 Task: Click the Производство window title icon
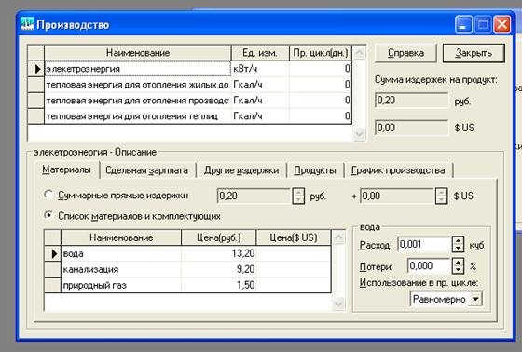pos(27,24)
